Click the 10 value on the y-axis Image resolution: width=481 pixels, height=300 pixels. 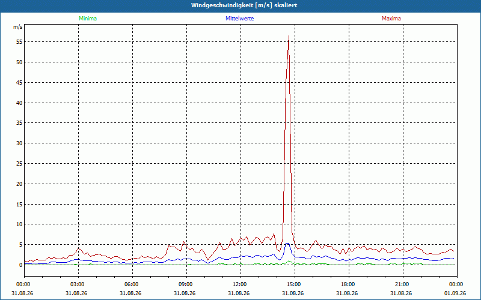click(20, 224)
